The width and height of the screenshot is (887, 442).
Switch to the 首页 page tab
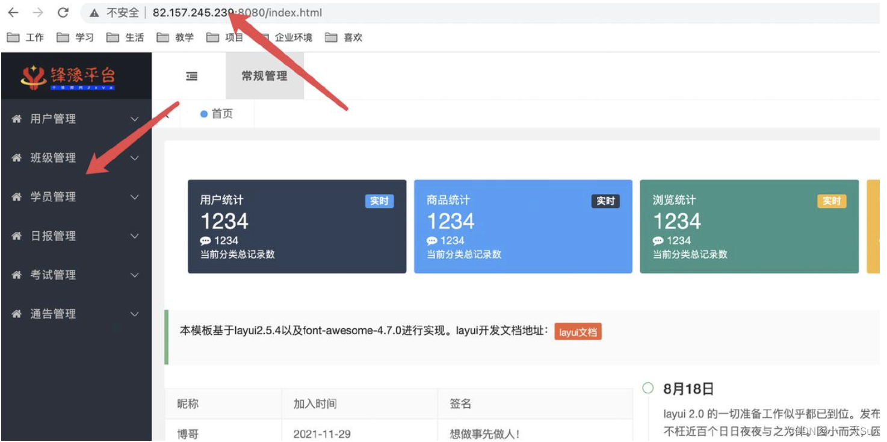216,114
